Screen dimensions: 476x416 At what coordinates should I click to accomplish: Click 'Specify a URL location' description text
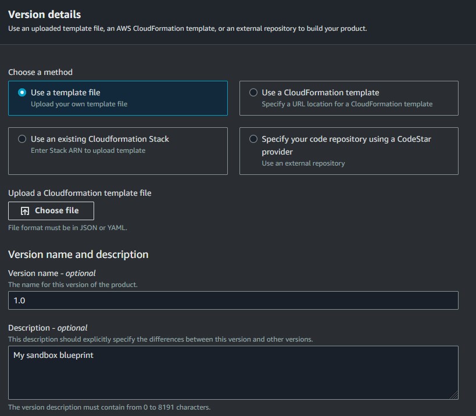[347, 104]
